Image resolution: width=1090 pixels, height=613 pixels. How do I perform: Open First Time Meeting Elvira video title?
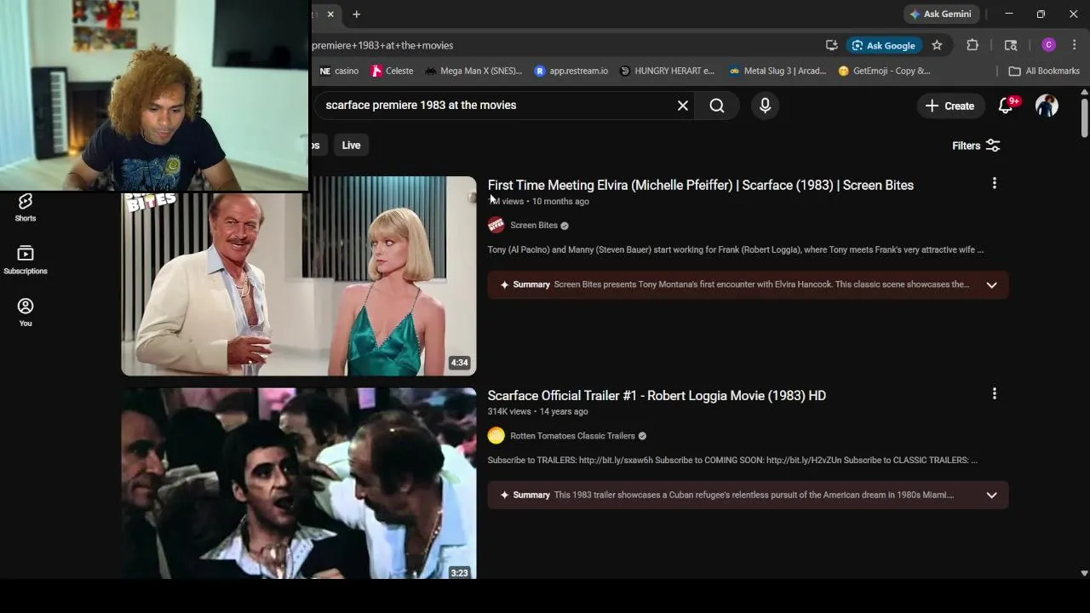pyautogui.click(x=700, y=185)
